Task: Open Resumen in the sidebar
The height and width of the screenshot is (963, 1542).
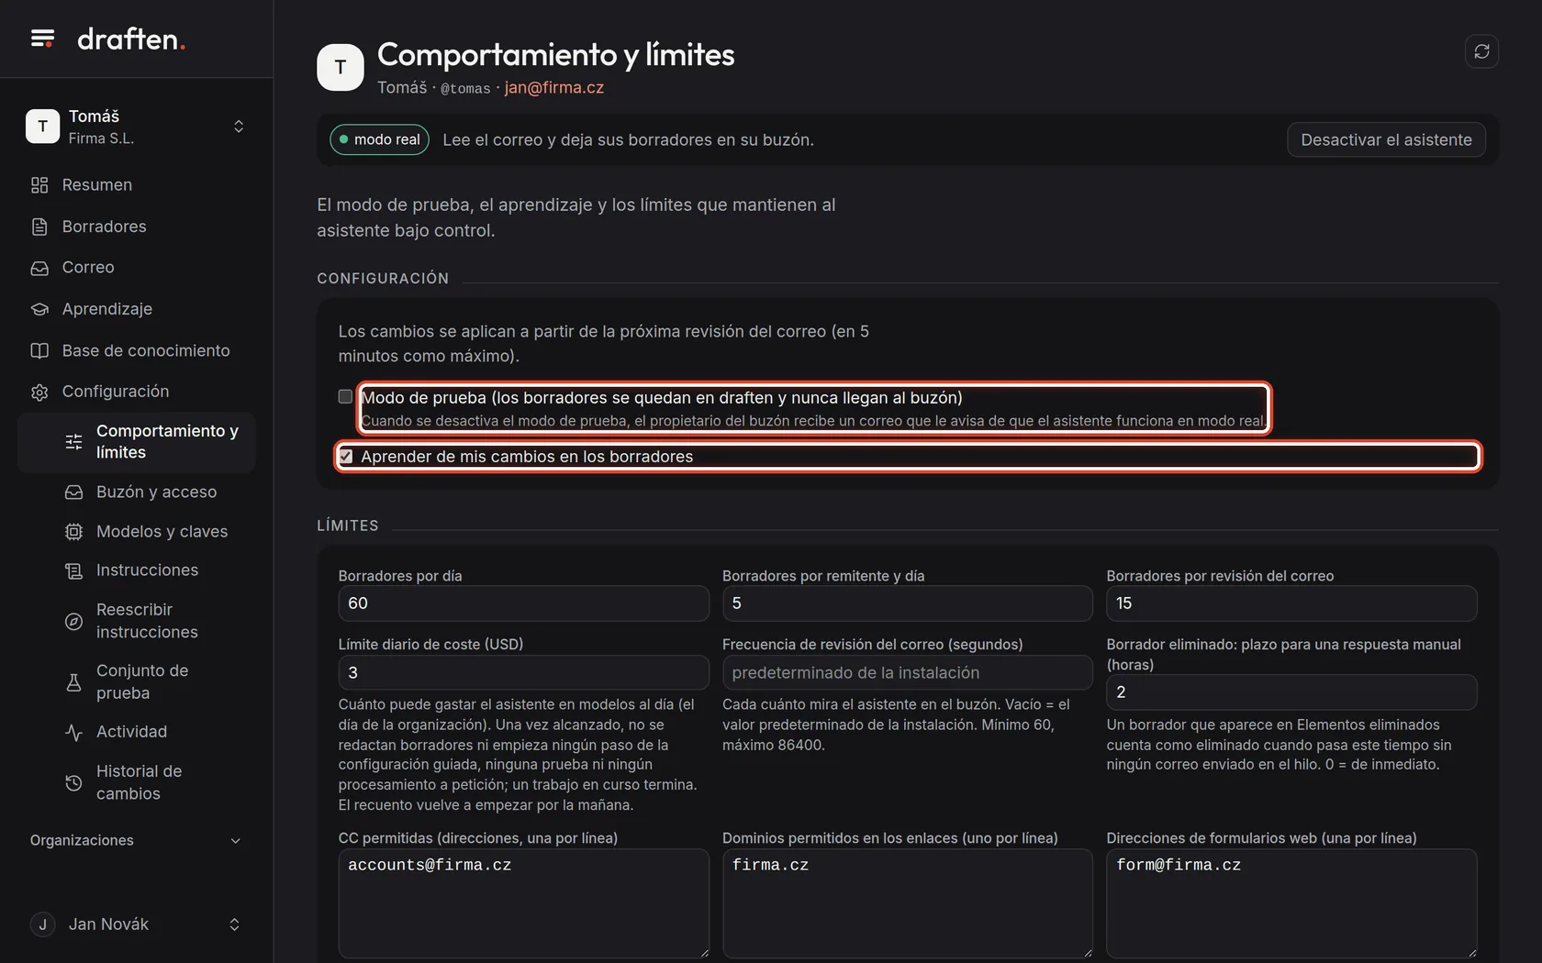Action: coord(136,185)
